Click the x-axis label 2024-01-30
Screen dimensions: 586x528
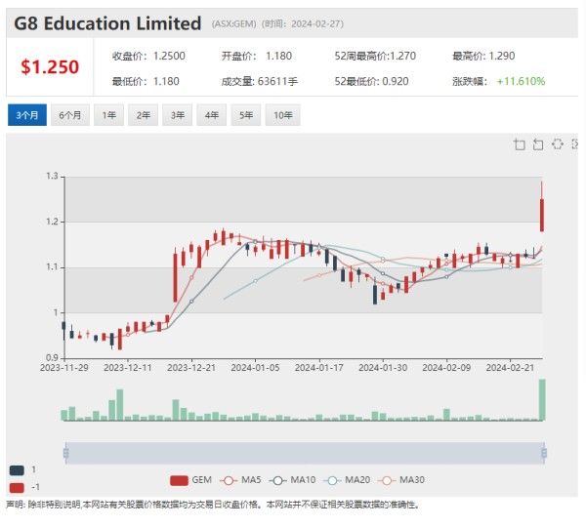pos(383,368)
